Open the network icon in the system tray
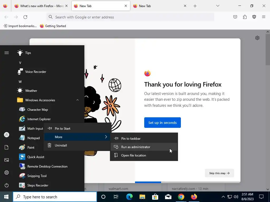This screenshot has height=202, width=270. 230,197
